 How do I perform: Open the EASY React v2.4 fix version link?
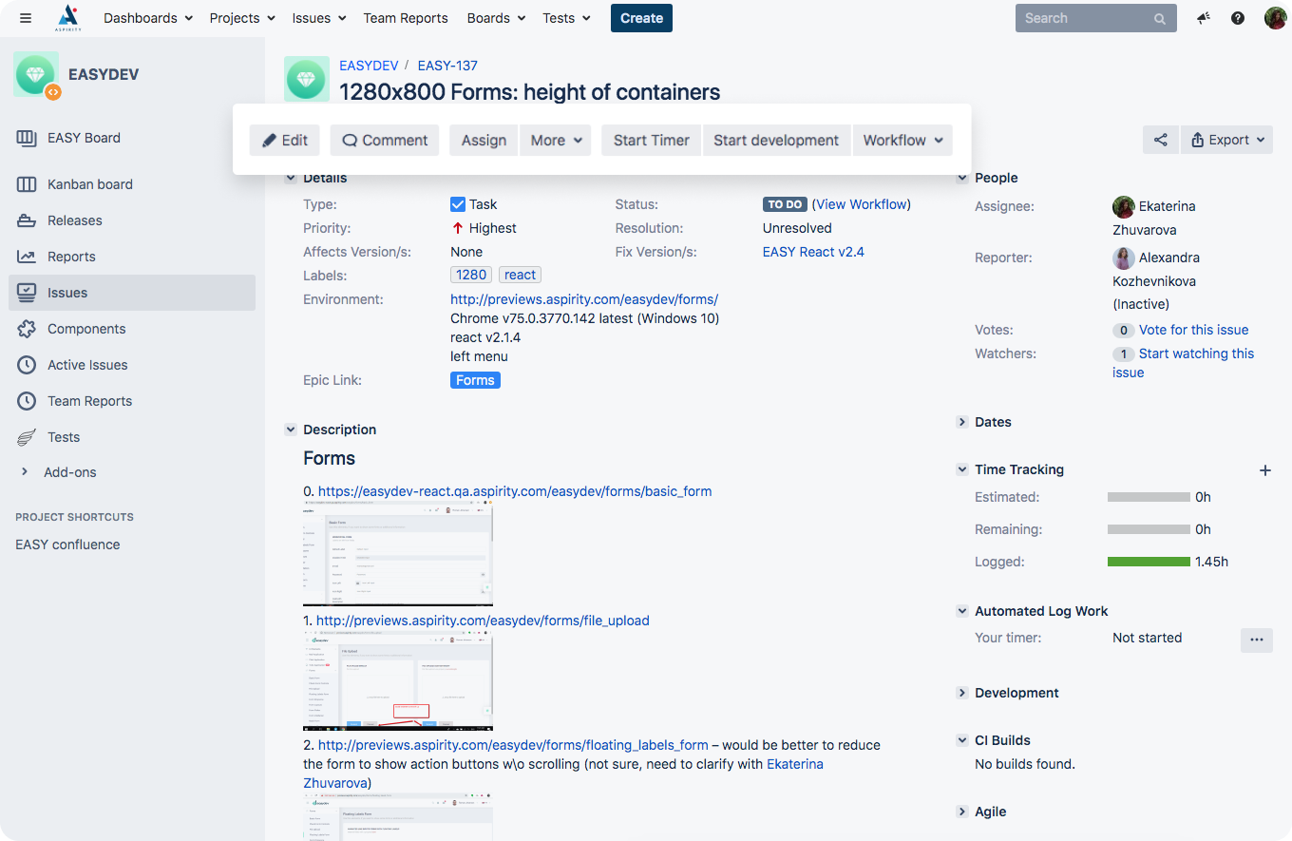pos(813,252)
